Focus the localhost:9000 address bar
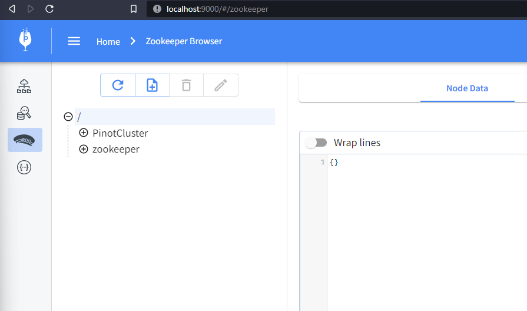 coord(336,9)
